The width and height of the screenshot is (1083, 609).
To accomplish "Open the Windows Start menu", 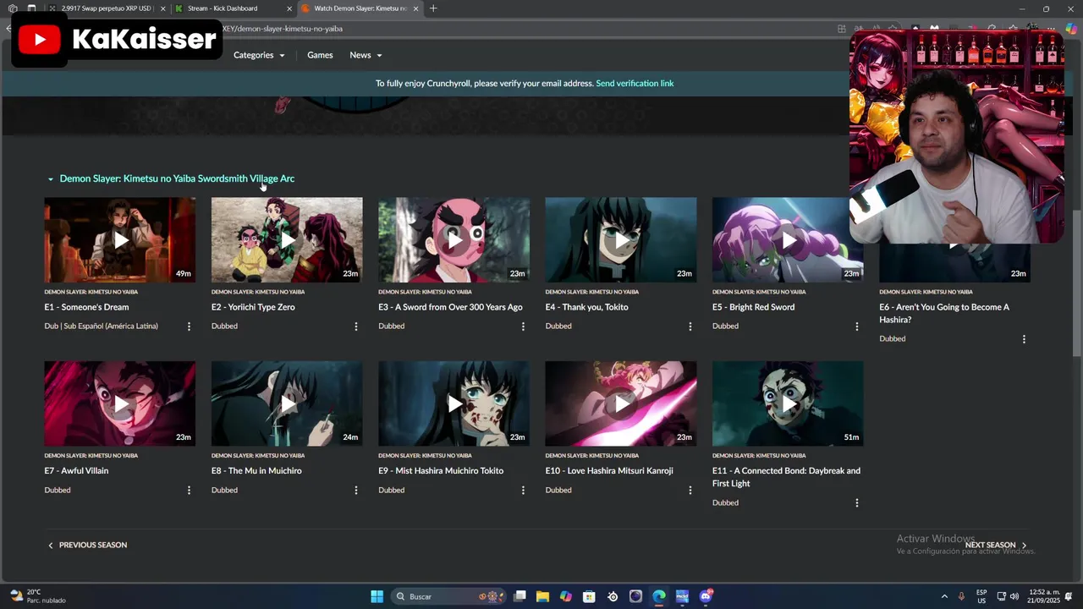I will point(377,596).
